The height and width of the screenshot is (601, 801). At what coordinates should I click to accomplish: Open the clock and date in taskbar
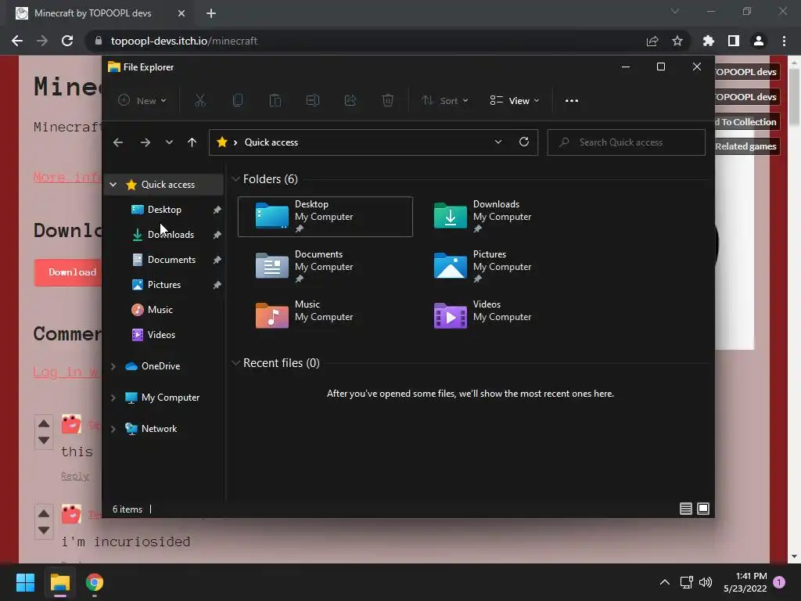click(x=745, y=582)
